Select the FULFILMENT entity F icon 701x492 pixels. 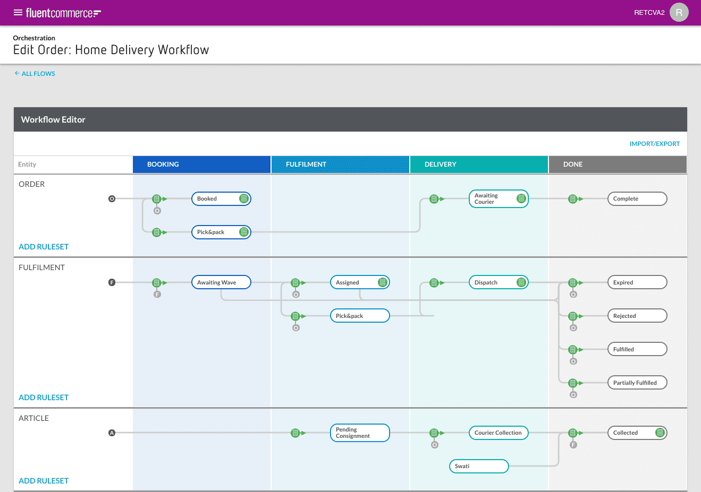coord(112,282)
